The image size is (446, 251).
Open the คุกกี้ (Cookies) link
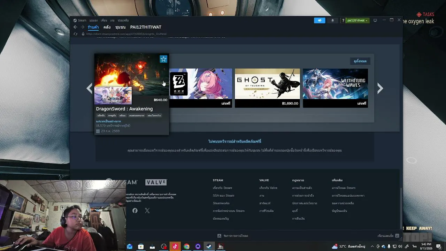295,211
